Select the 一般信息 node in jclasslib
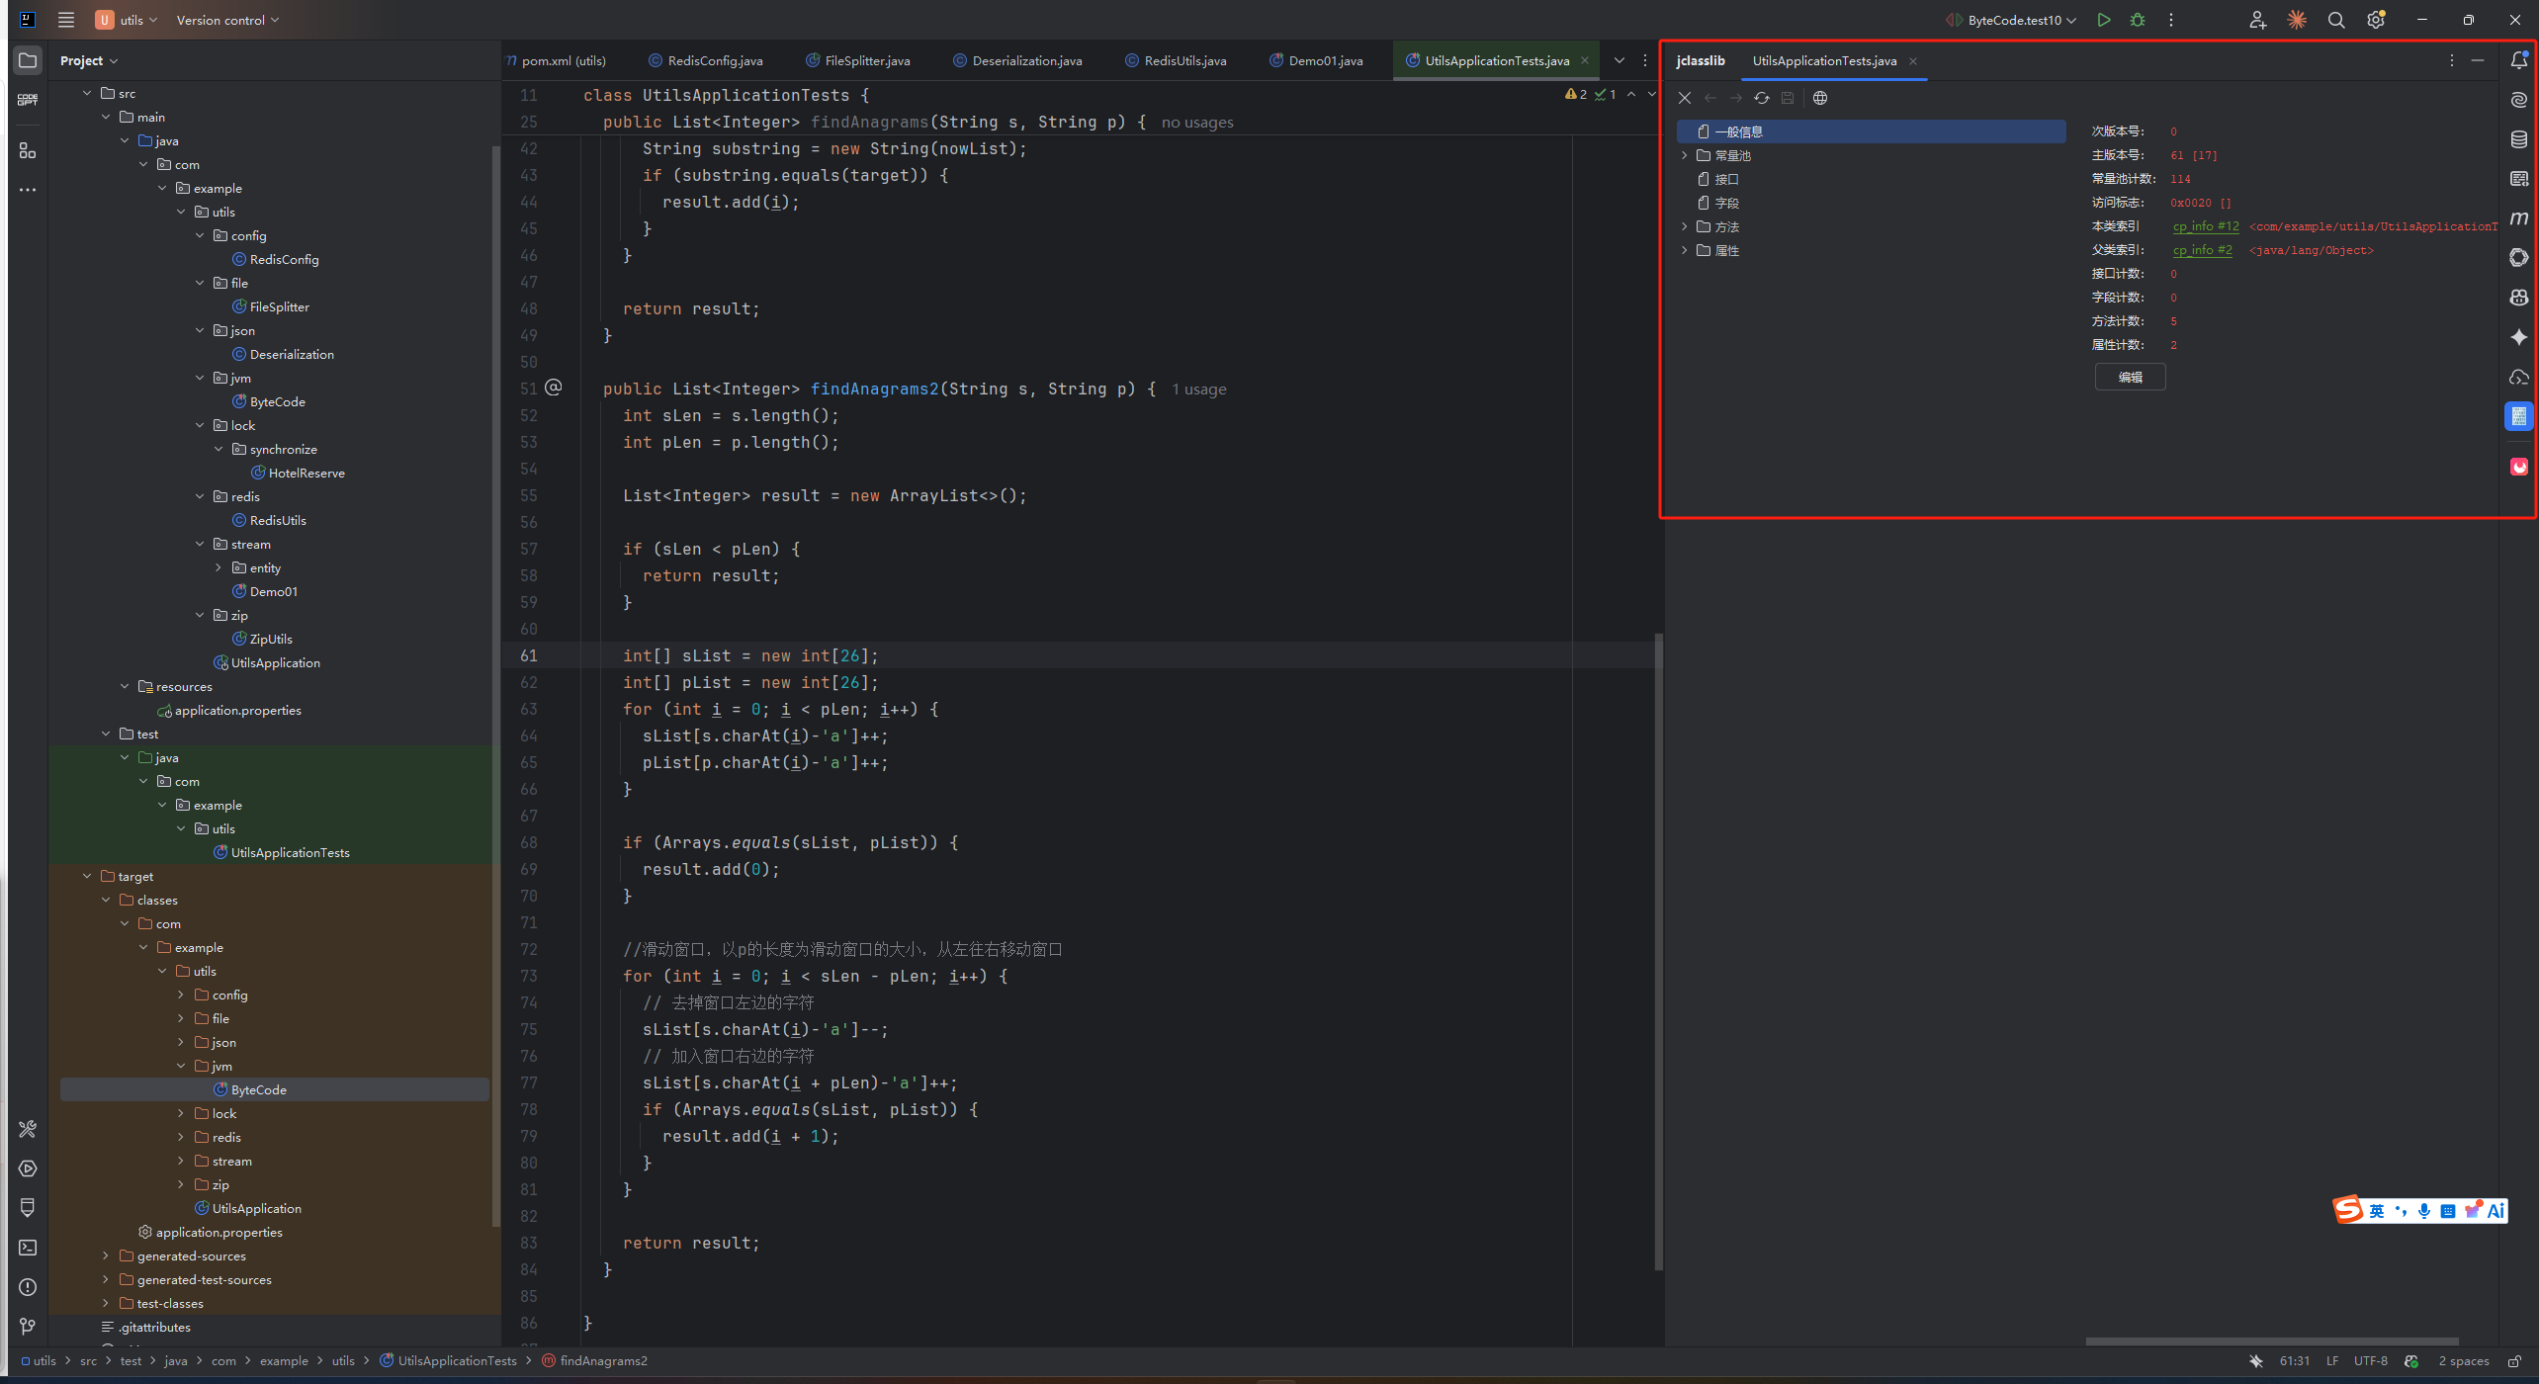2539x1384 pixels. coord(1871,131)
